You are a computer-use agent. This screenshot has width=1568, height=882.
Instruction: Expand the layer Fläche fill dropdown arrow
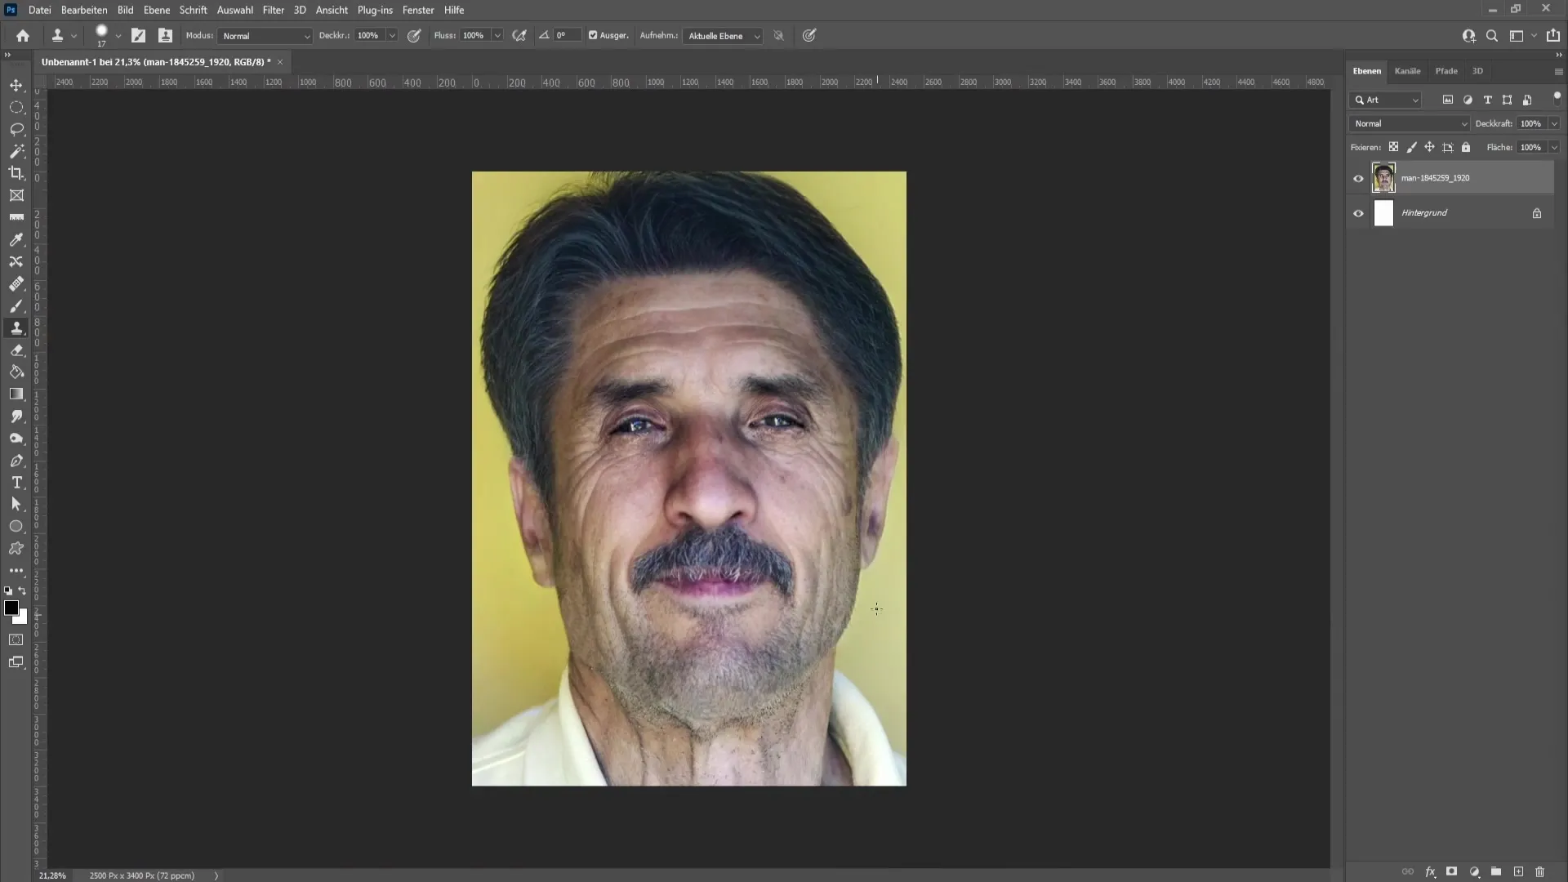coord(1554,147)
